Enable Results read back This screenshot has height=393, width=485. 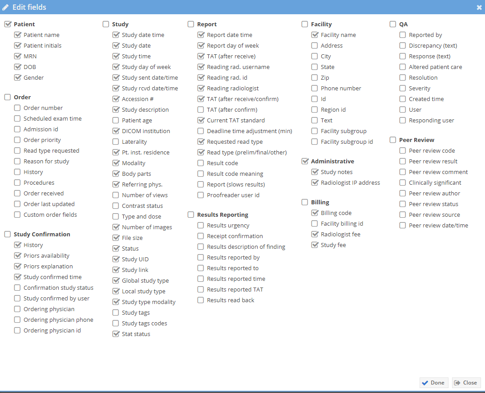tap(201, 300)
